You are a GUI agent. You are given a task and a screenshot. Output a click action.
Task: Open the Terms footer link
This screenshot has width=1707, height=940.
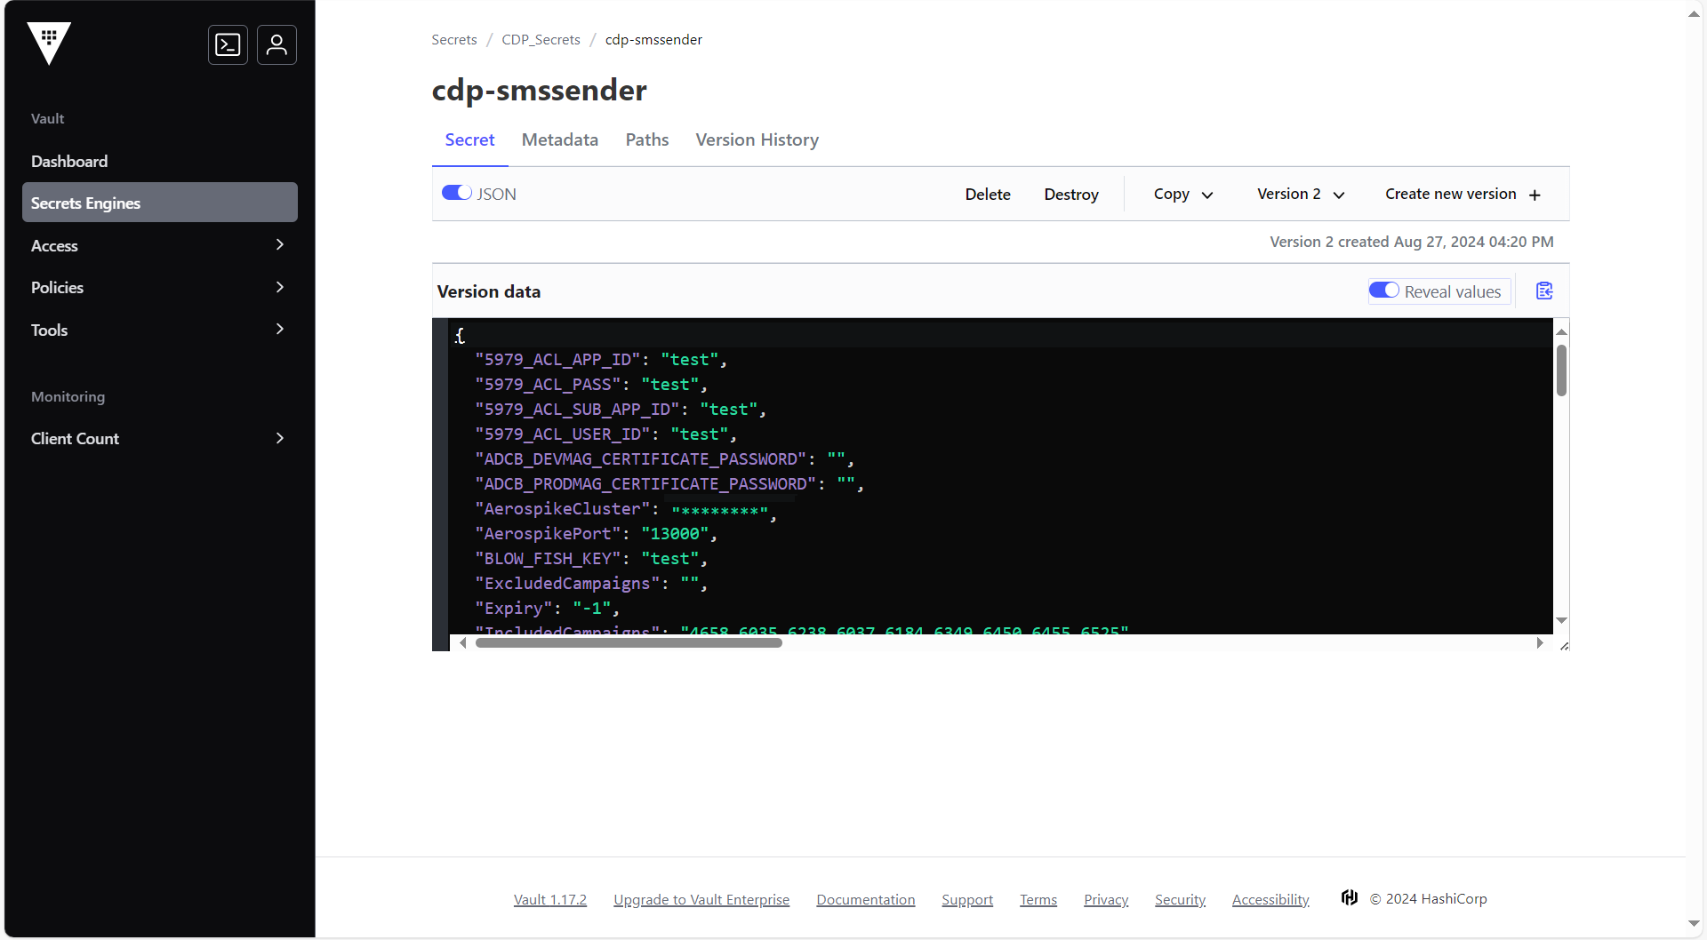pos(1038,899)
